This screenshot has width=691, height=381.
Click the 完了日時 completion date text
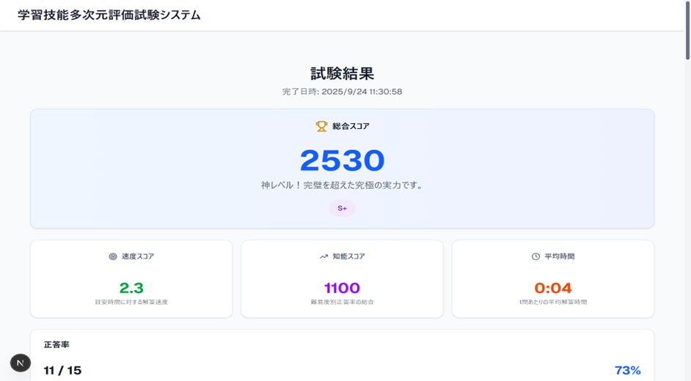342,92
